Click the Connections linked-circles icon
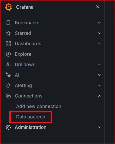The height and width of the screenshot is (144, 115). pos(8,96)
